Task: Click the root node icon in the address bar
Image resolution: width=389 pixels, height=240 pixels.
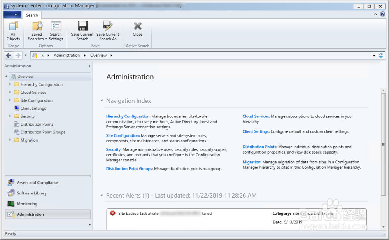Action: click(35, 55)
